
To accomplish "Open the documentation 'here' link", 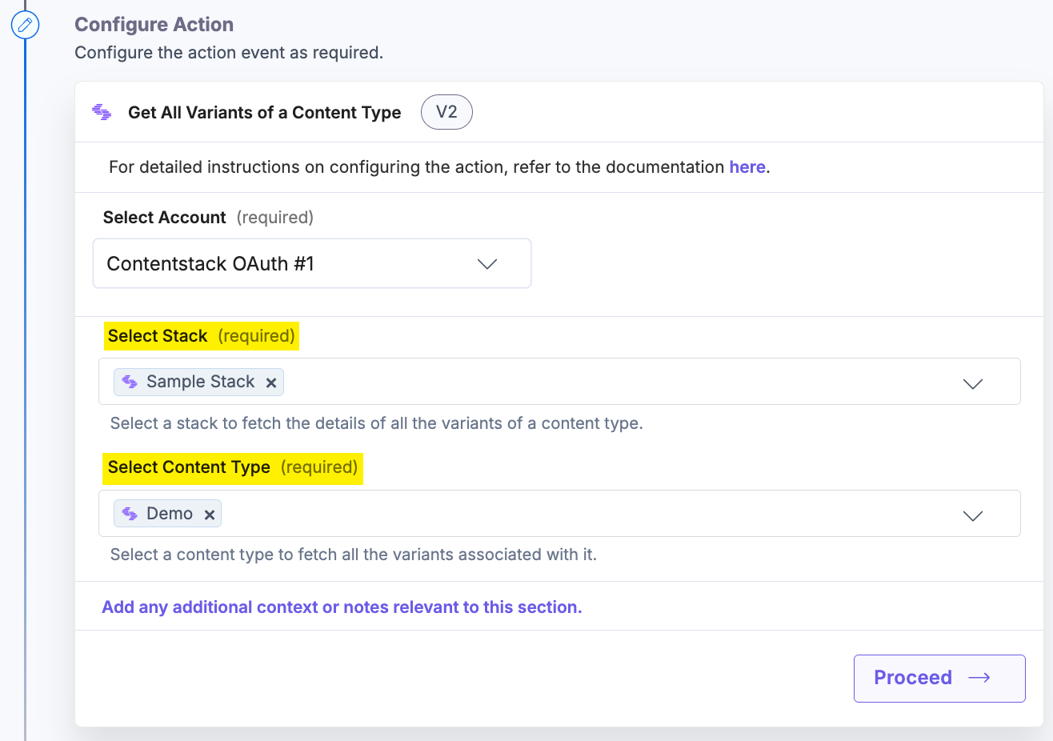I will click(x=747, y=167).
